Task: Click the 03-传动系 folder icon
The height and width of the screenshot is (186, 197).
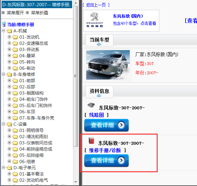Action: tap(15, 49)
